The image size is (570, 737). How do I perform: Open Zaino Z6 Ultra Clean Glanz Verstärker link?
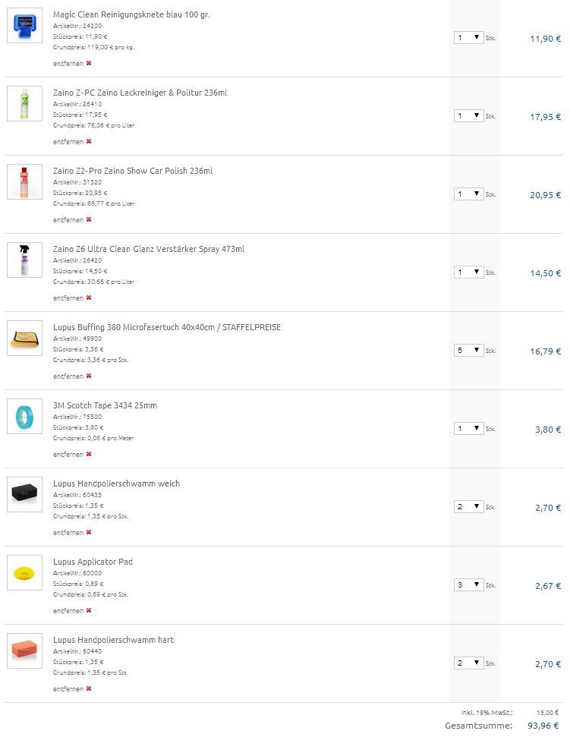(x=148, y=249)
